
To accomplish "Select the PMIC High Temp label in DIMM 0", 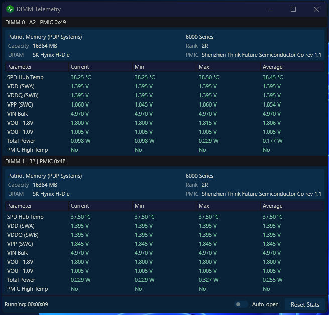I will click(27, 150).
